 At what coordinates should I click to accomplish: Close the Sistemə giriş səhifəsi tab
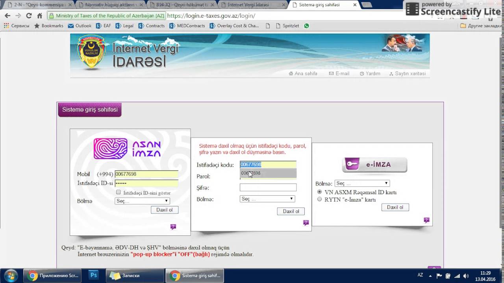click(354, 5)
